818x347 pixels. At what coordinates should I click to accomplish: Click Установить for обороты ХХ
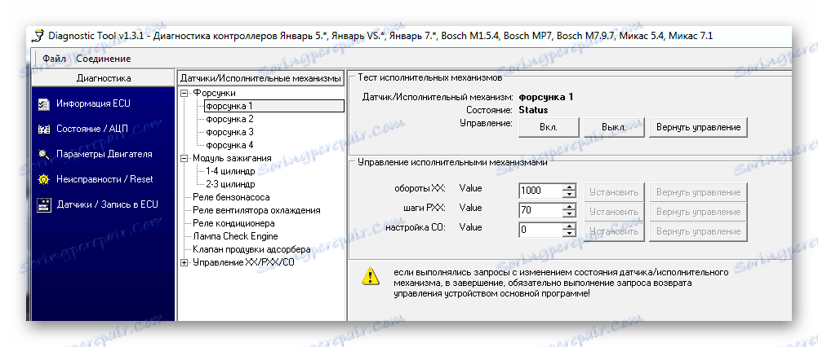(614, 192)
